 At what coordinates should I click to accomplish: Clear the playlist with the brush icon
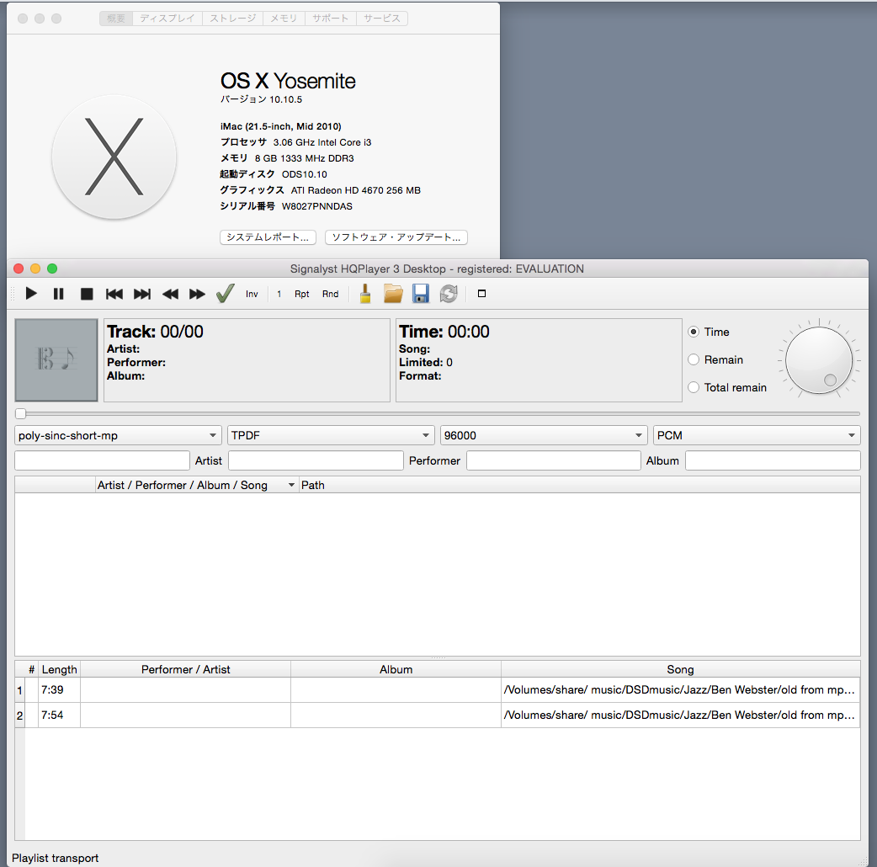365,293
